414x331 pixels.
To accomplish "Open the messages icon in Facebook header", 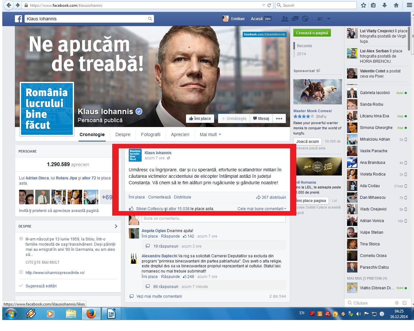I will click(x=295, y=19).
